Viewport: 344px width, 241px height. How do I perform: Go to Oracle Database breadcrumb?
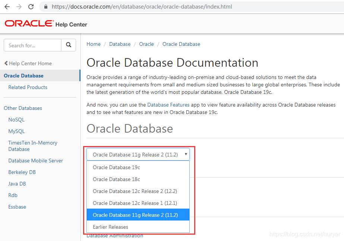pos(181,44)
